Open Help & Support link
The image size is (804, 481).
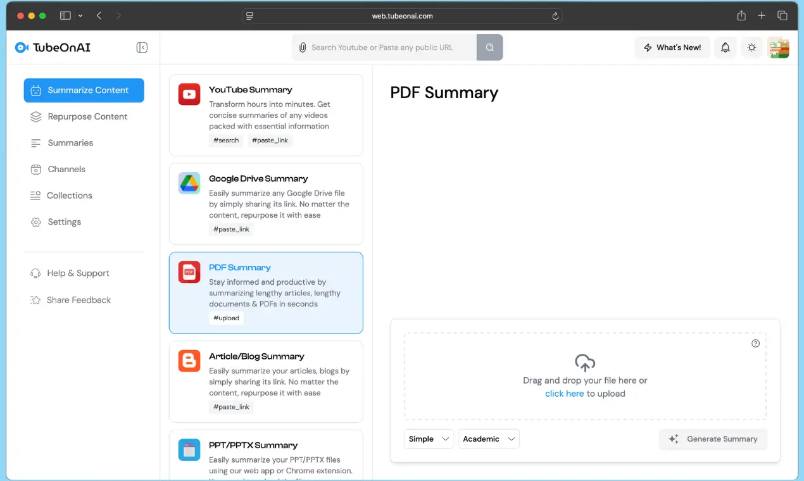[x=78, y=273]
